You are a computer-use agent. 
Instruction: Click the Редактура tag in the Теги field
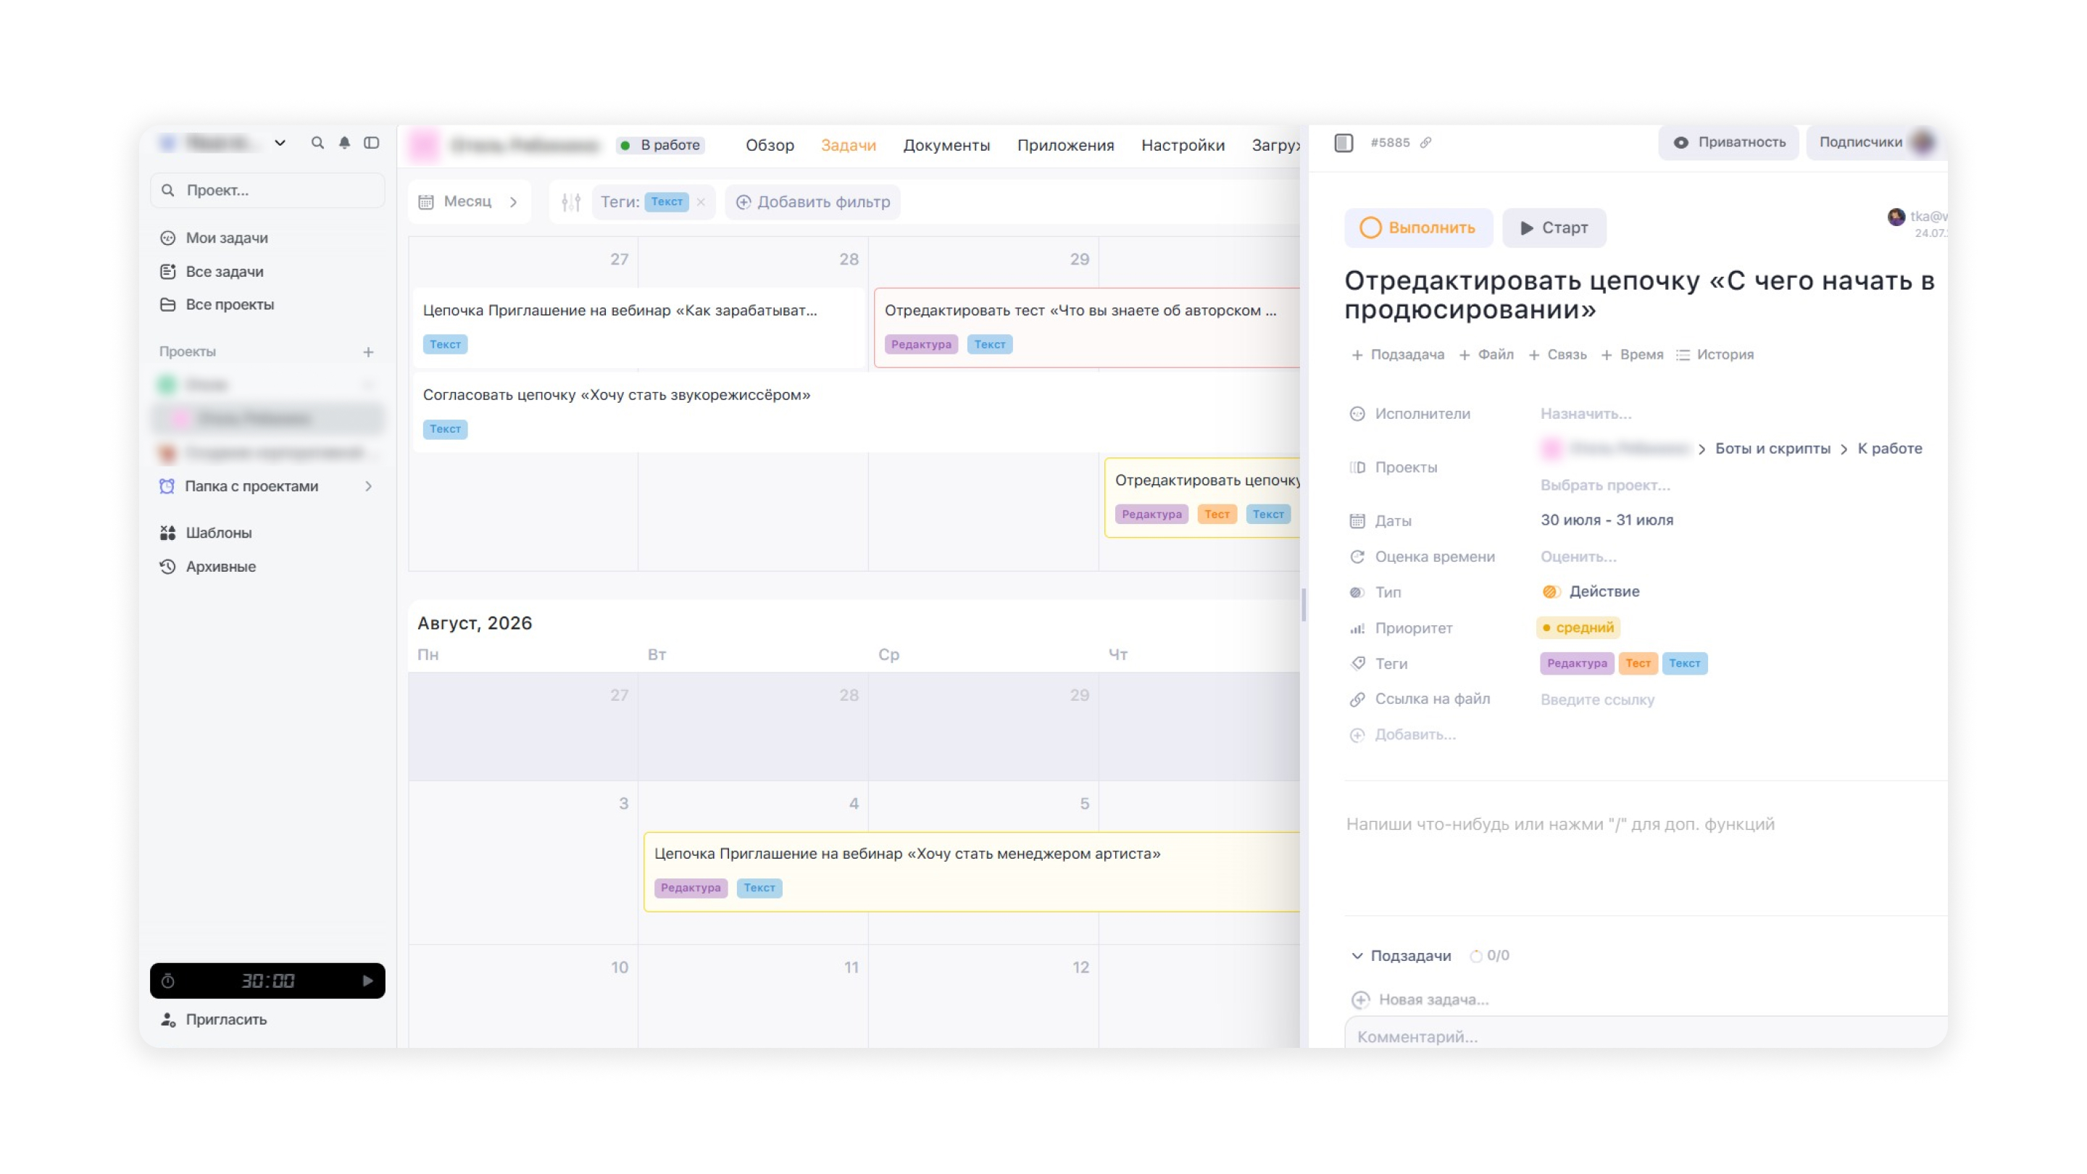pyautogui.click(x=1577, y=664)
